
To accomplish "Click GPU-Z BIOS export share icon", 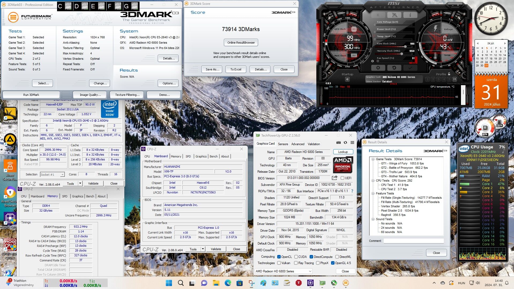I will 335,178.
